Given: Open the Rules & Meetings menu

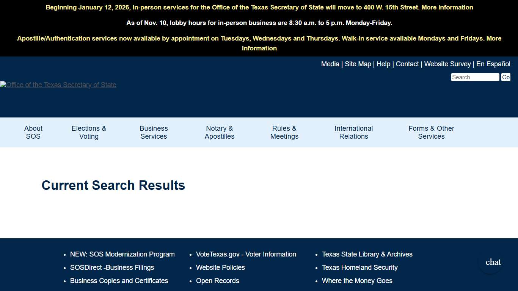Looking at the screenshot, I should (x=284, y=132).
